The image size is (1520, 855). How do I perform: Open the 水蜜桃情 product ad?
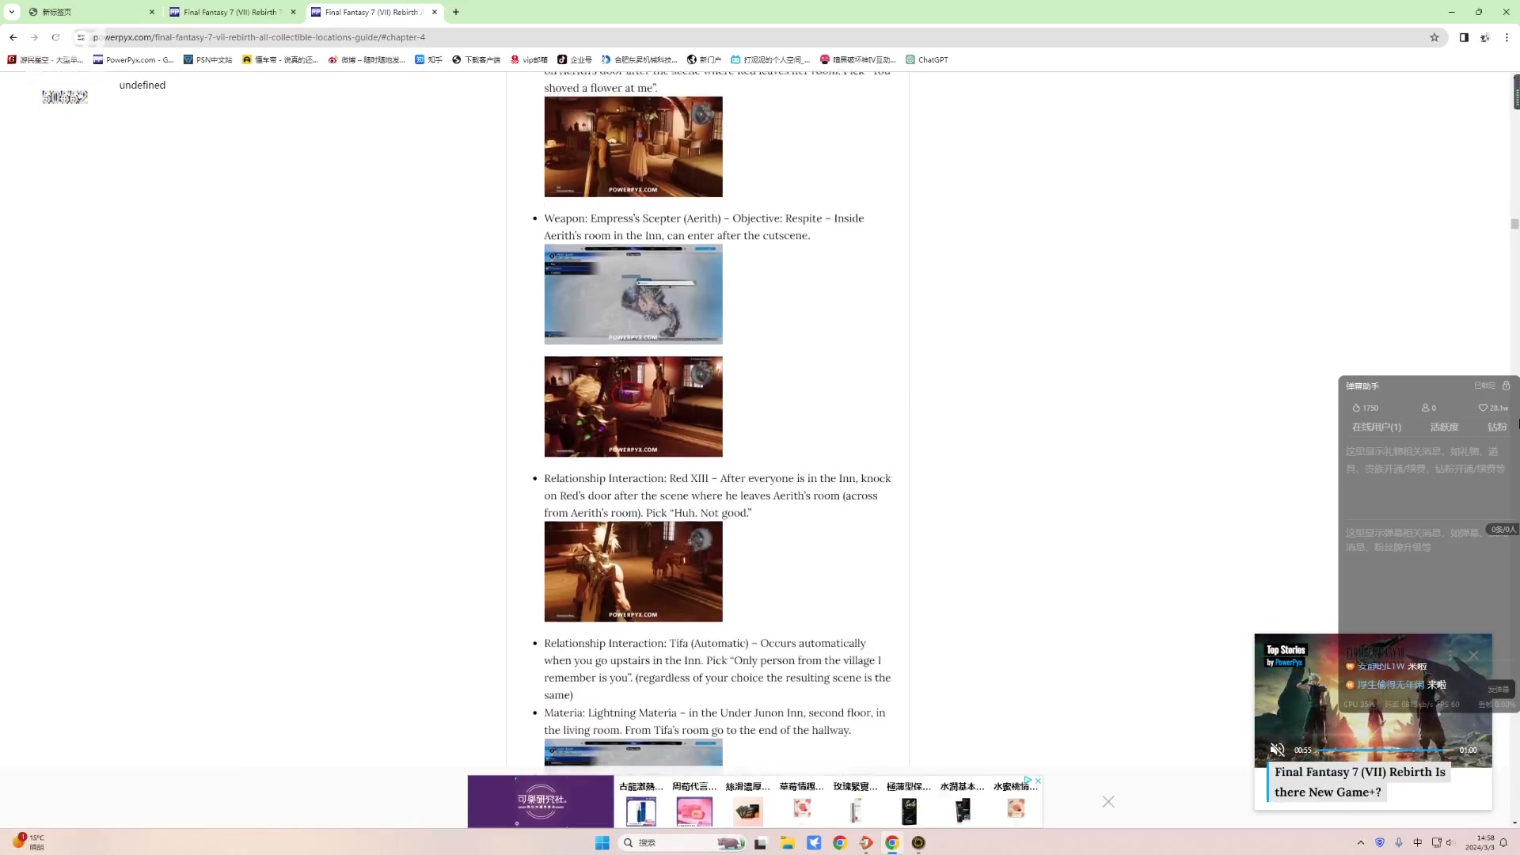click(1016, 802)
